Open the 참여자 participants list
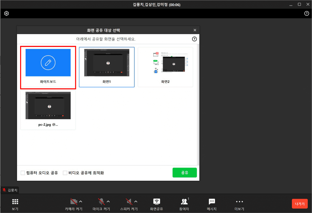 point(184,201)
